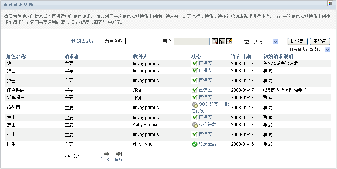Click the user reset pencil icon
337x169 pixels.
[229, 41]
